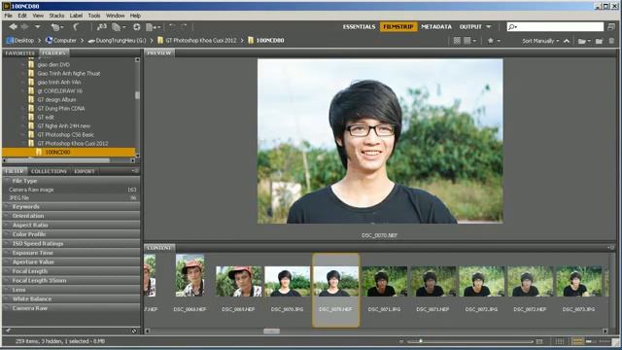622x350 pixels.
Task: Open the View menu
Action: pyautogui.click(x=38, y=16)
